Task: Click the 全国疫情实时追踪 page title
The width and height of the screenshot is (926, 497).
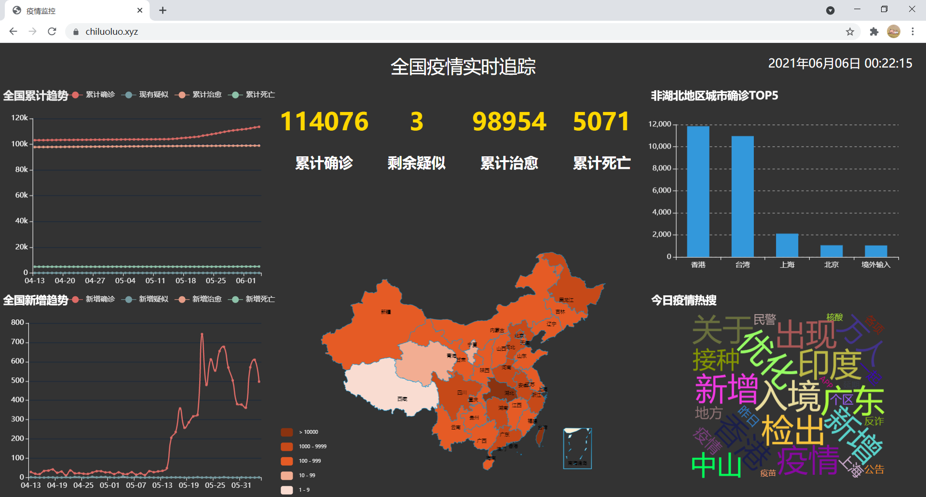Action: tap(463, 67)
